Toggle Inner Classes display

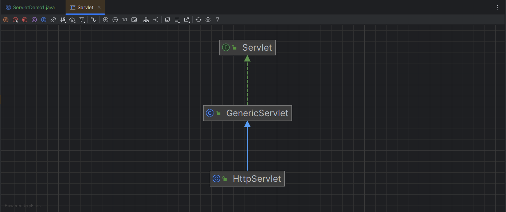44,20
